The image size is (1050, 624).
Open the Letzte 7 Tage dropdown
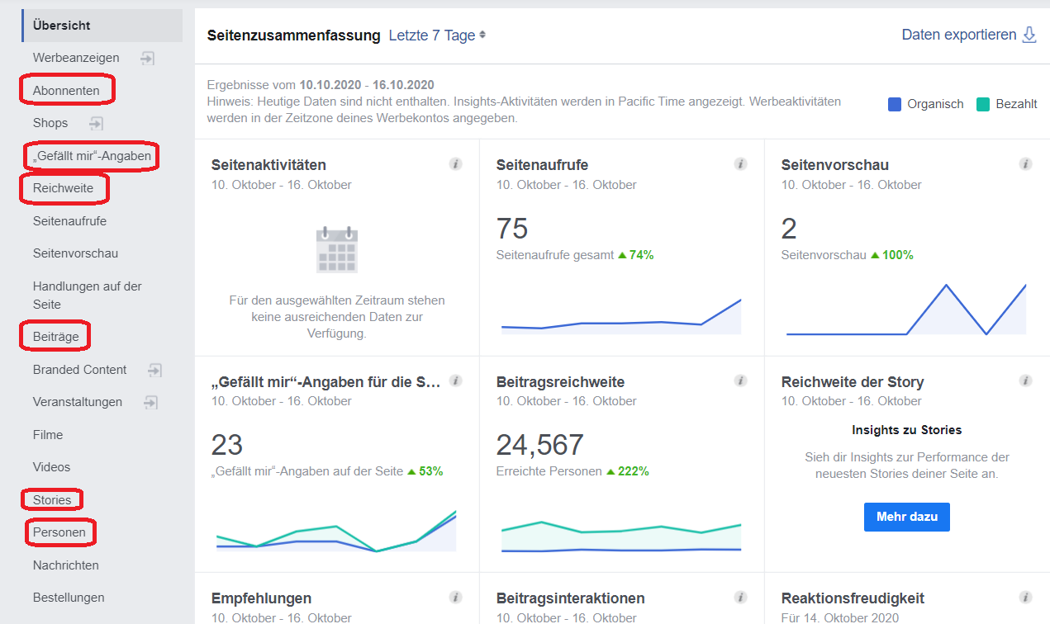[437, 35]
